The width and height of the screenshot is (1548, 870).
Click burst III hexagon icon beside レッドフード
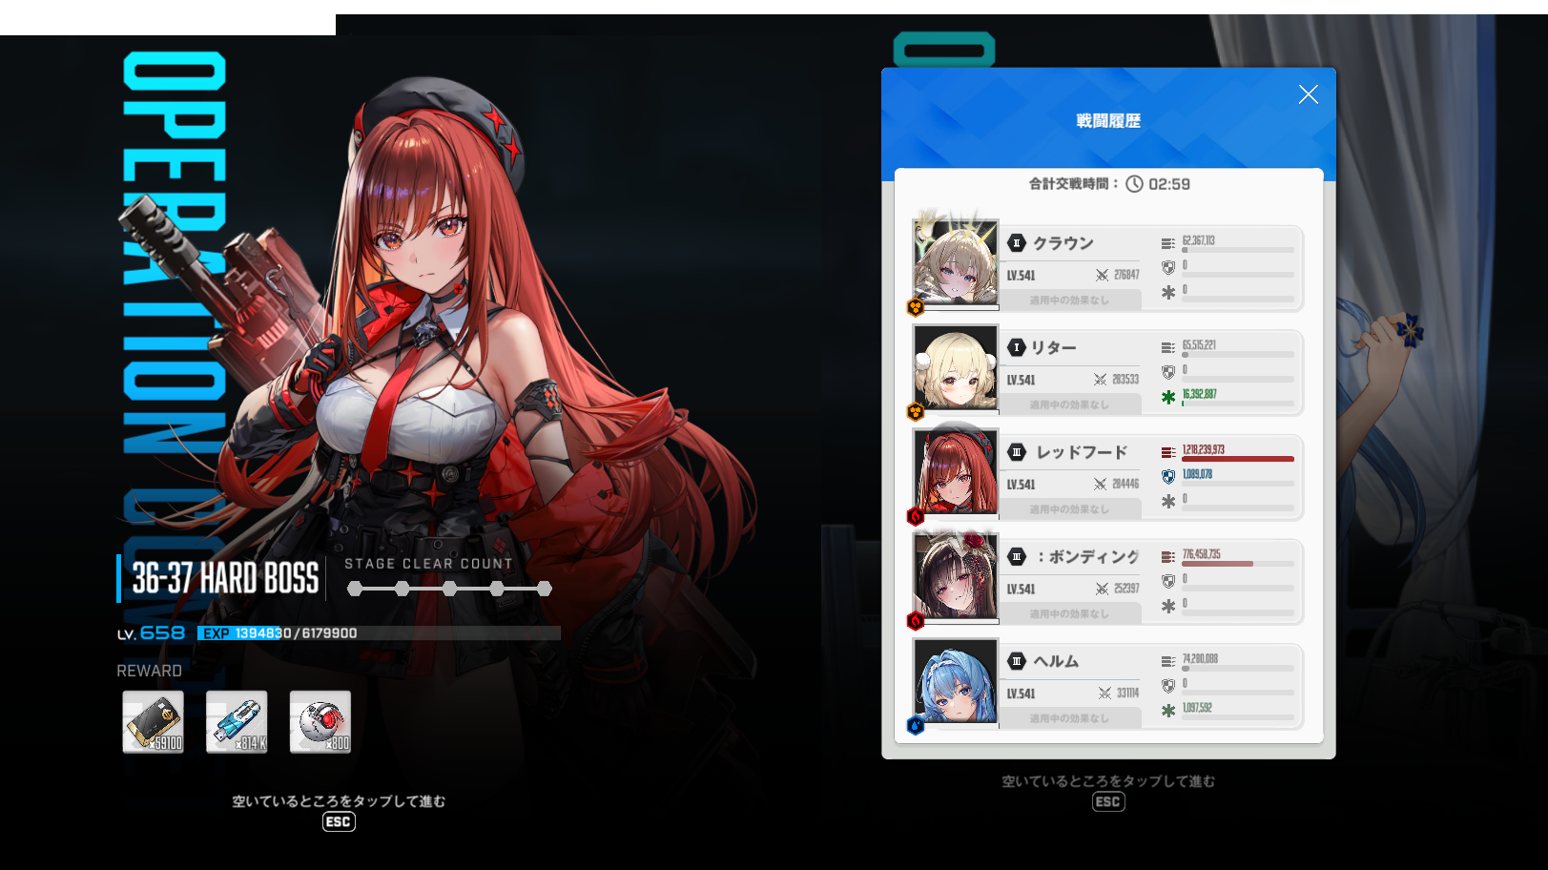(x=1017, y=452)
